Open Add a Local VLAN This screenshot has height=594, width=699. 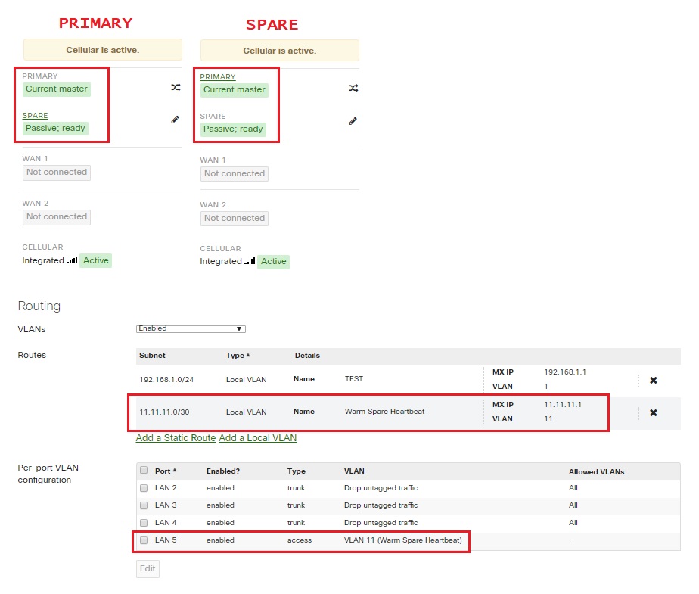click(x=257, y=437)
